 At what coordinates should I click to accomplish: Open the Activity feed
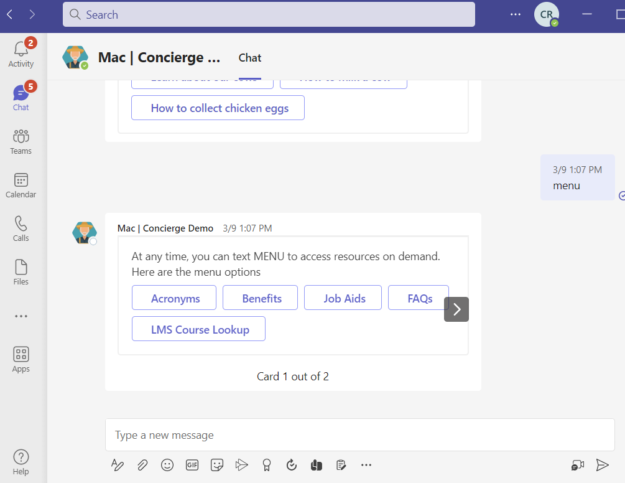click(x=21, y=54)
